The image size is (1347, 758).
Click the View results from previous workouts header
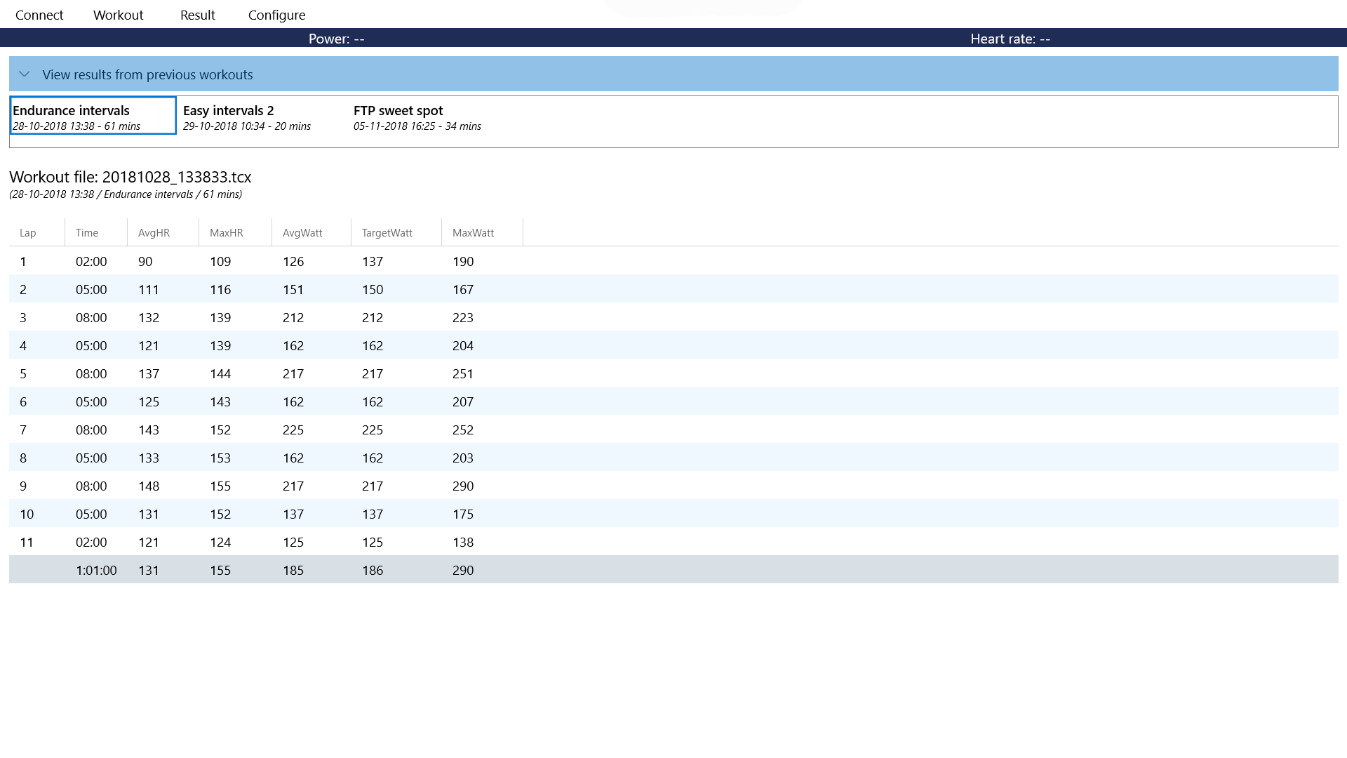click(x=147, y=74)
